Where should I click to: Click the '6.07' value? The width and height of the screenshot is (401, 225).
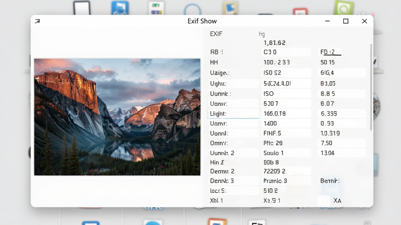click(327, 104)
